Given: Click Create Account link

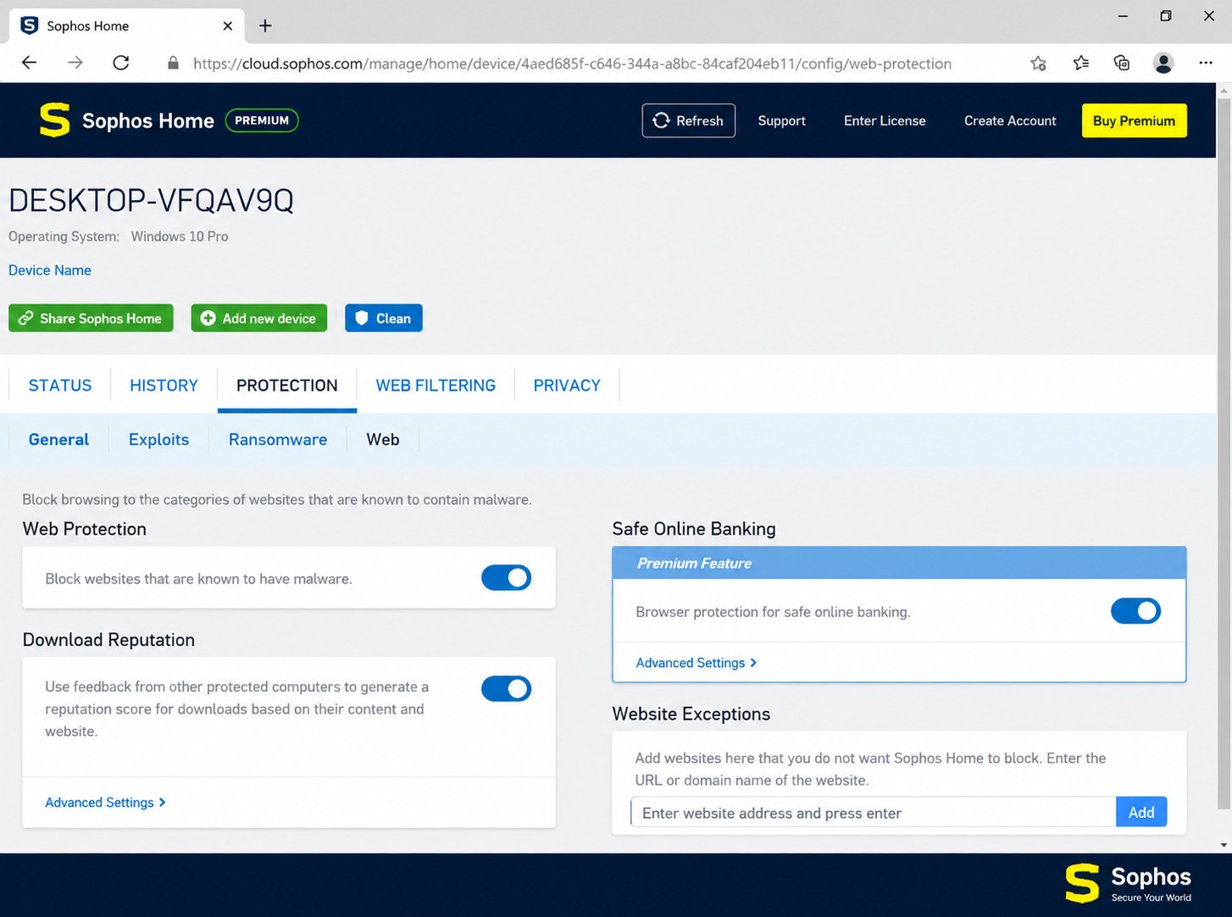Looking at the screenshot, I should coord(1010,120).
